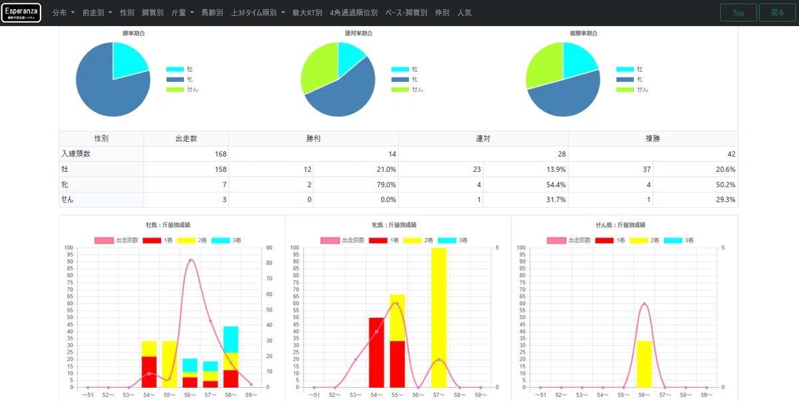Viewport: 799px width, 401px height.
Task: Toggle せん legend in 連対率割合 pie chart
Action: coord(407,89)
